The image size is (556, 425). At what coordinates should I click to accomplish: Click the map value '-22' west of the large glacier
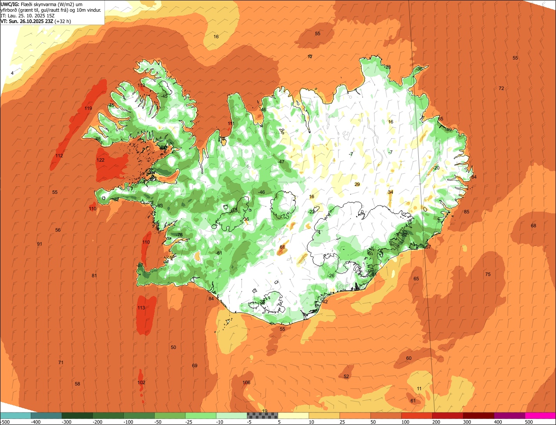click(x=311, y=212)
